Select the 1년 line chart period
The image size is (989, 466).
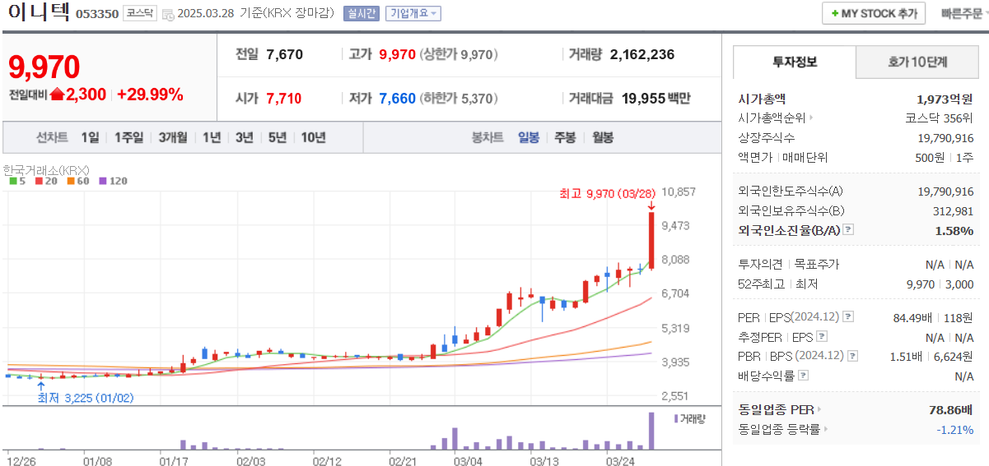[212, 137]
